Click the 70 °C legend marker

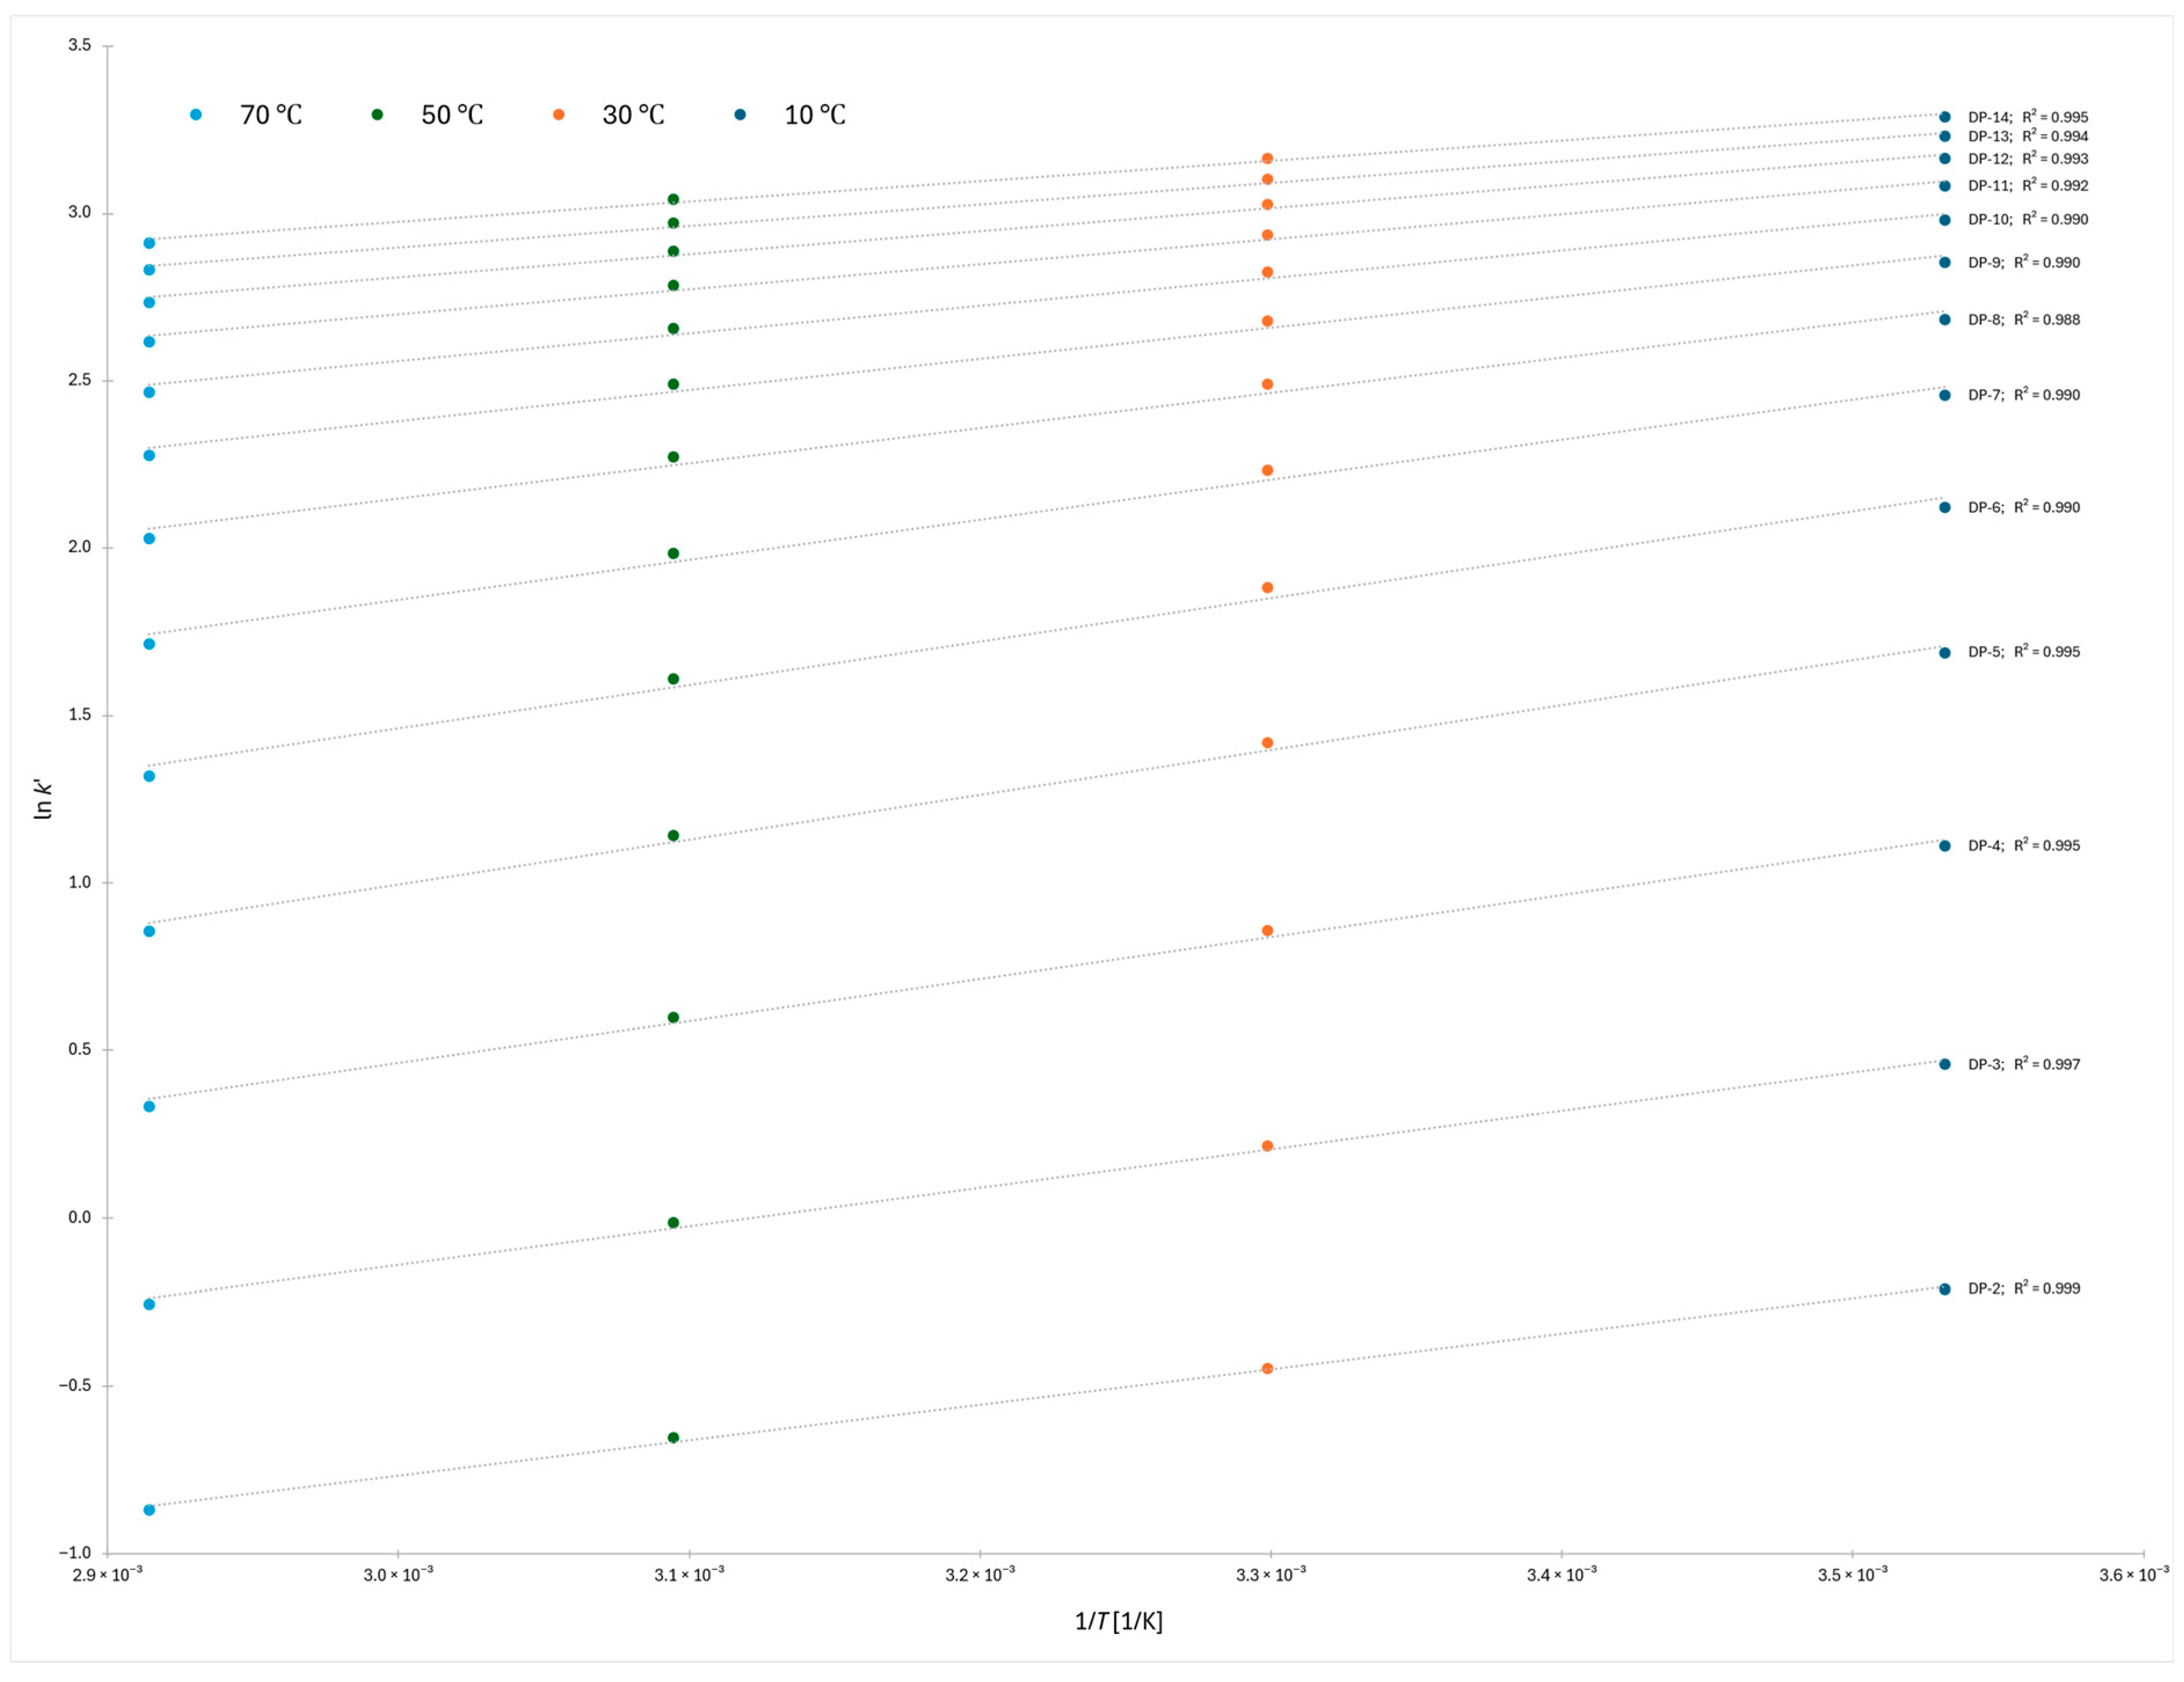pos(196,115)
